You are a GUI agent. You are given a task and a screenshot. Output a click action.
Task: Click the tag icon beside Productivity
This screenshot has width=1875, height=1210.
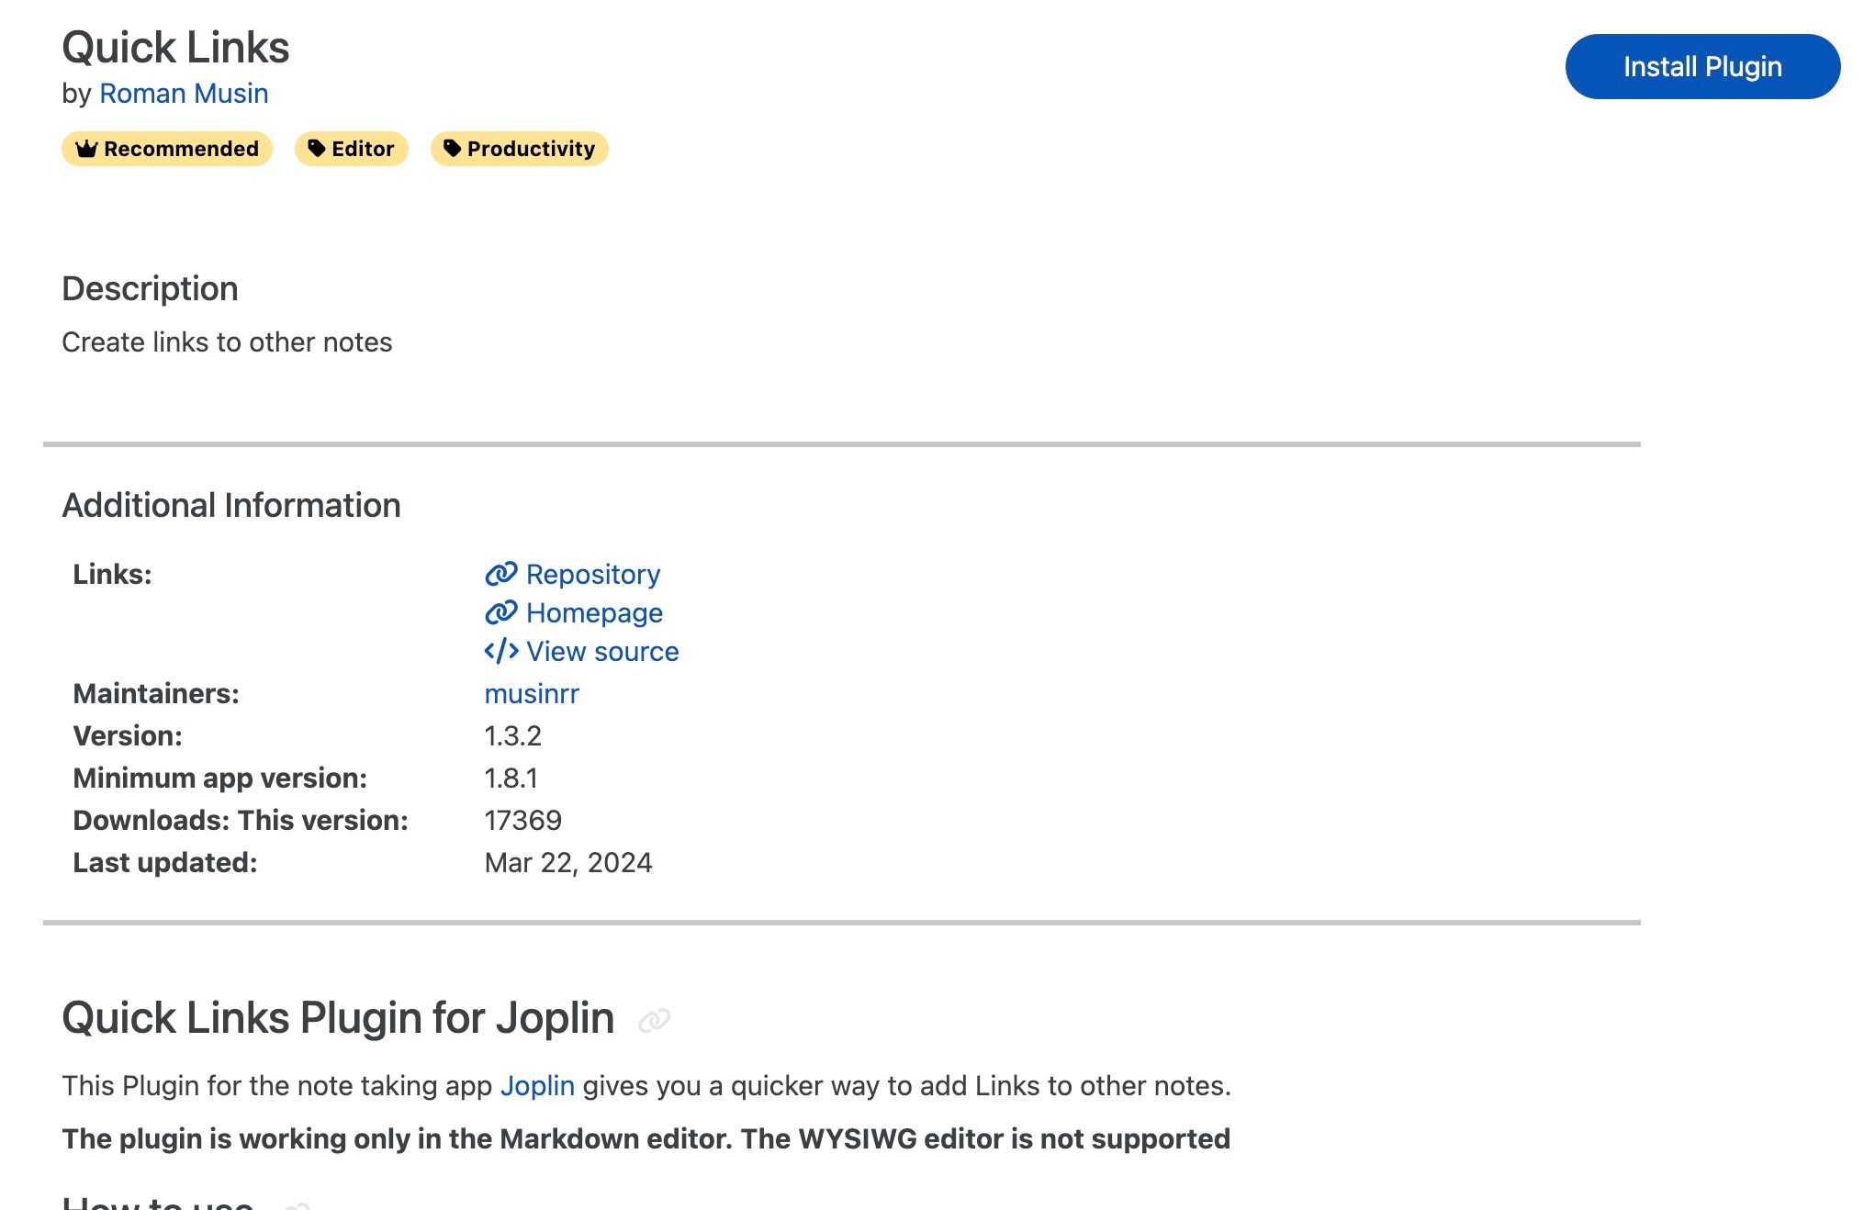(x=452, y=148)
